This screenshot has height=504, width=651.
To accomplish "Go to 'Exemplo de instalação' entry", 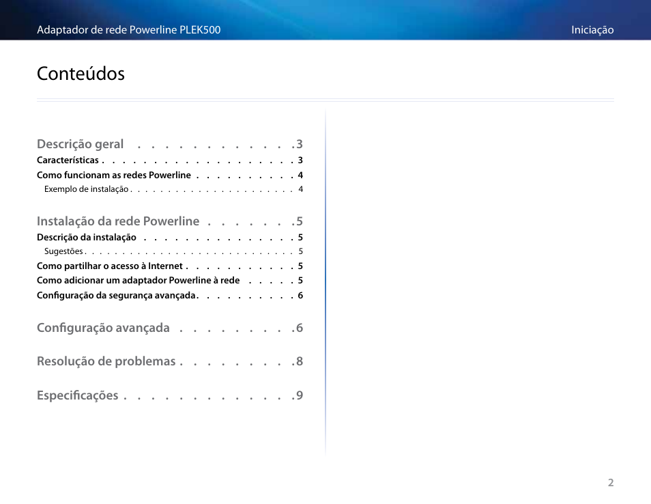I will tap(173, 189).
